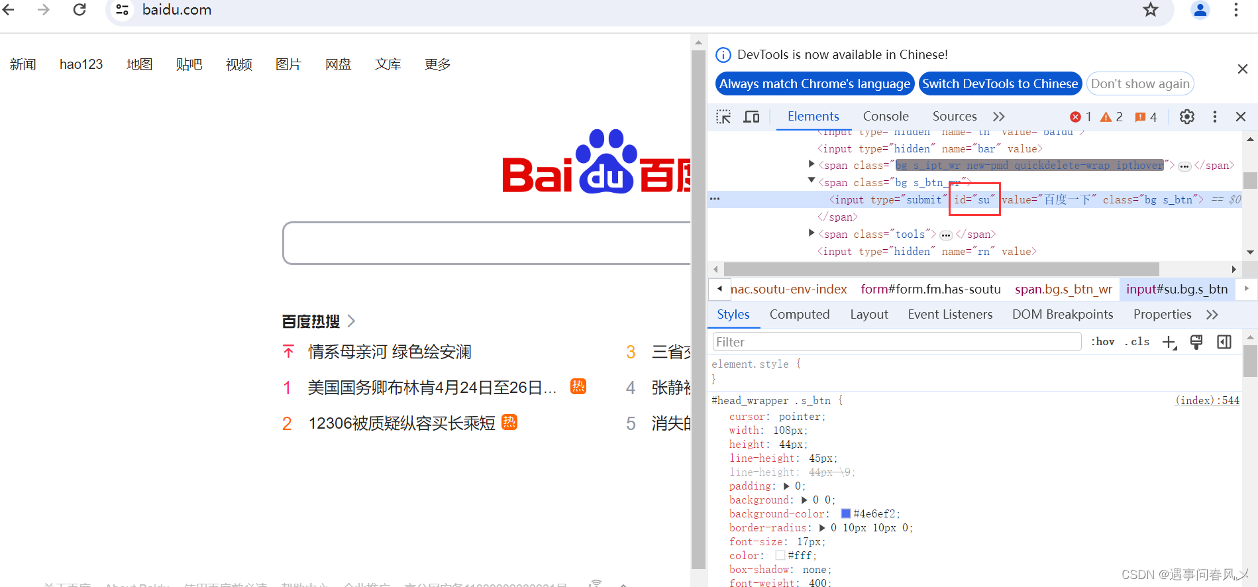Dismiss the DevTools language notification
The width and height of the screenshot is (1258, 587).
[x=1243, y=69]
